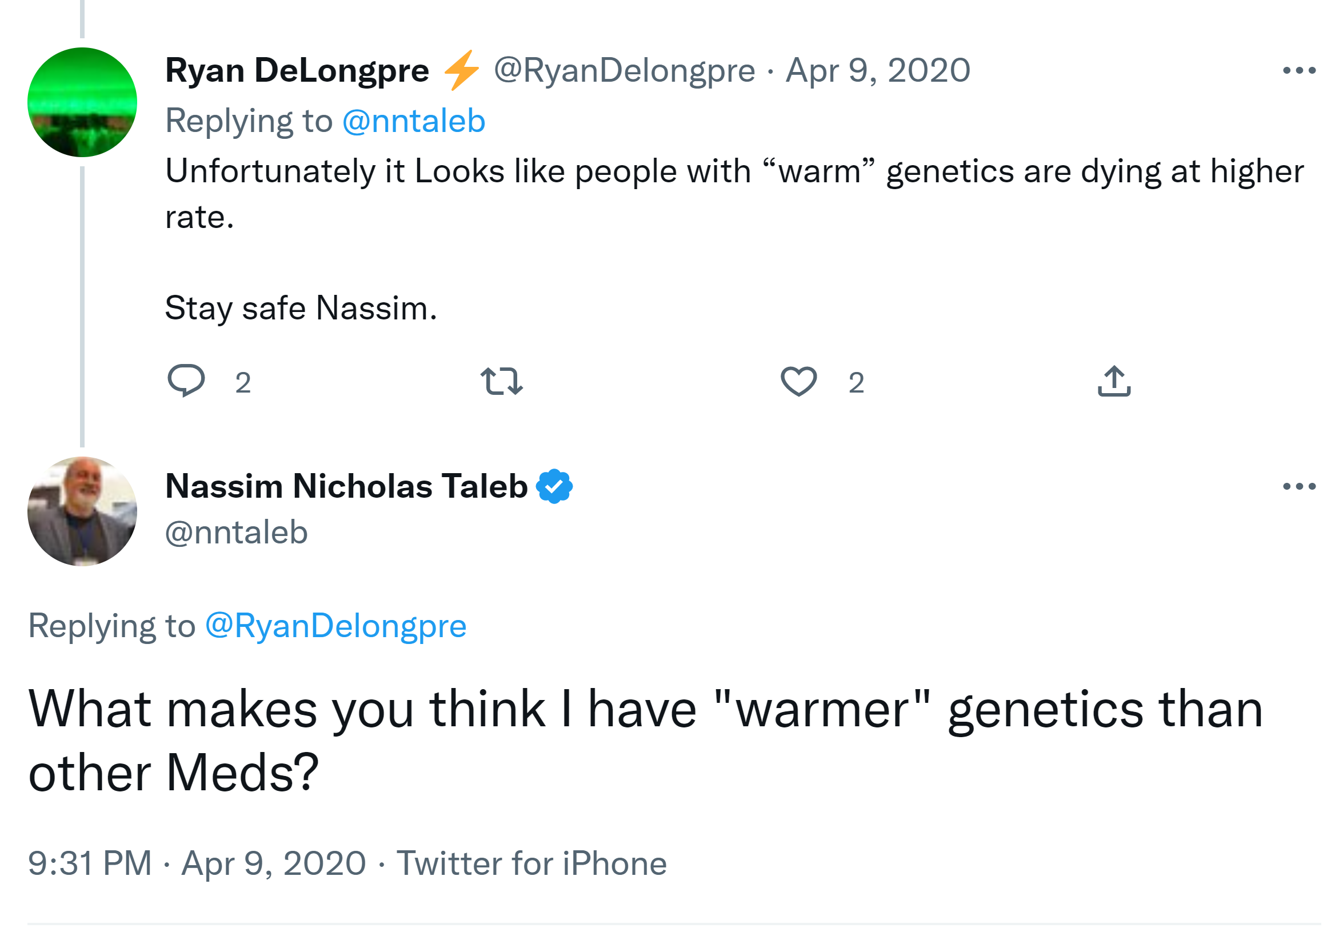Click the blue verified badge next to Taleb
1339x948 pixels.
[x=554, y=486]
